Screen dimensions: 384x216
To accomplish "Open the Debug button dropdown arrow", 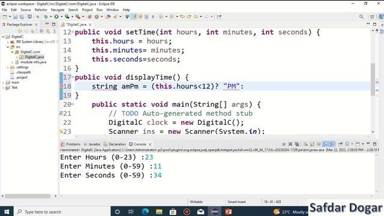I will pyautogui.click(x=50, y=17).
